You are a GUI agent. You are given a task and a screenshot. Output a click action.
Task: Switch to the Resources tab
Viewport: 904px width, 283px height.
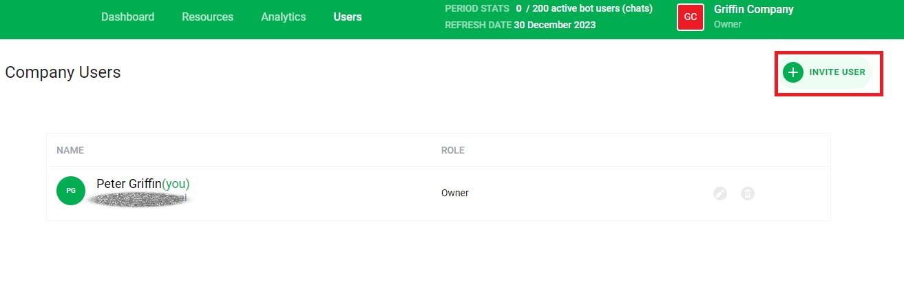[208, 17]
